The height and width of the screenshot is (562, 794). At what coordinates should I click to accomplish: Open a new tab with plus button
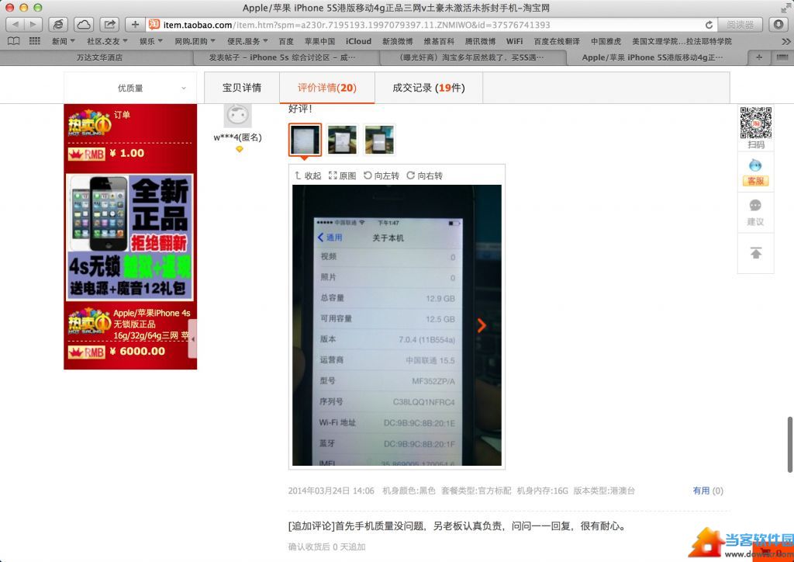[x=758, y=57]
